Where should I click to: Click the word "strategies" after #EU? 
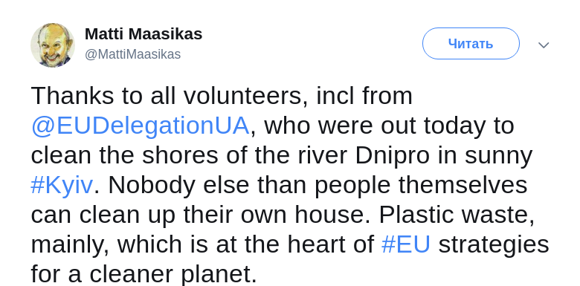(494, 245)
